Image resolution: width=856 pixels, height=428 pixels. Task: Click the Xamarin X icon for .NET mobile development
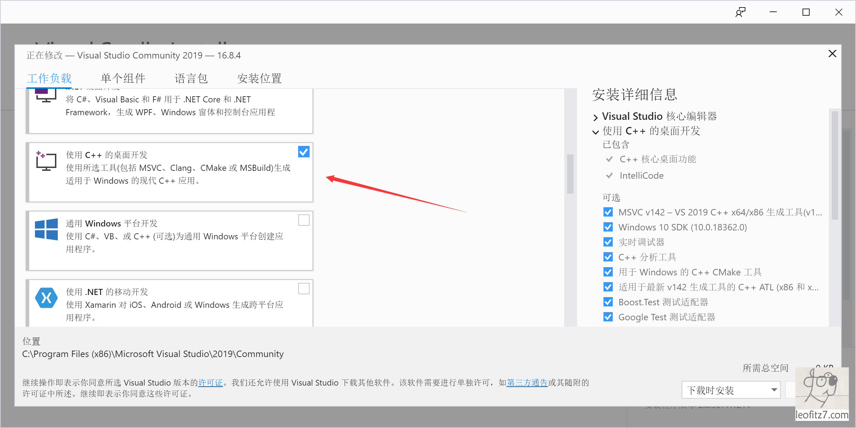click(46, 298)
